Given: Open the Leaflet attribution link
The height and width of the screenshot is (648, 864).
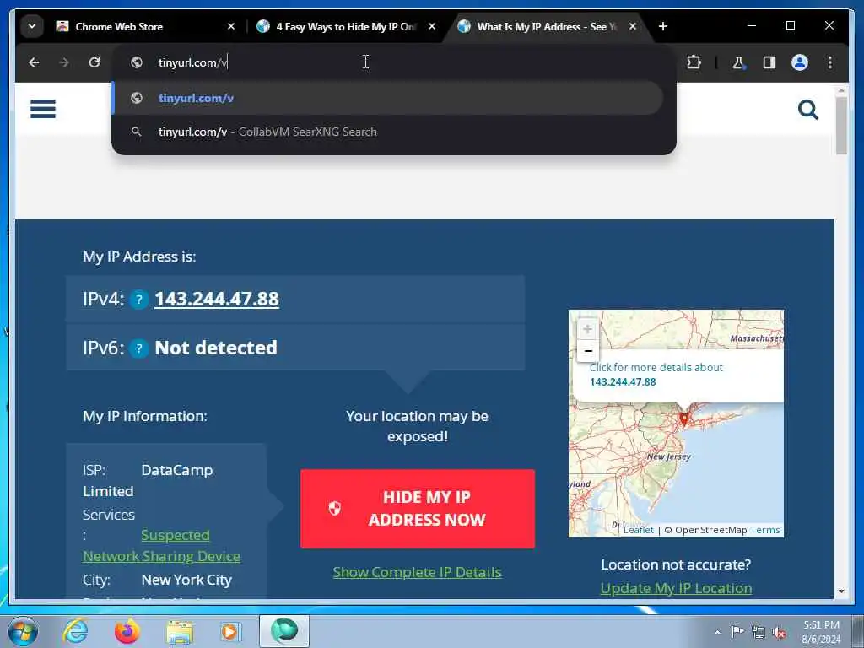Looking at the screenshot, I should pos(639,530).
